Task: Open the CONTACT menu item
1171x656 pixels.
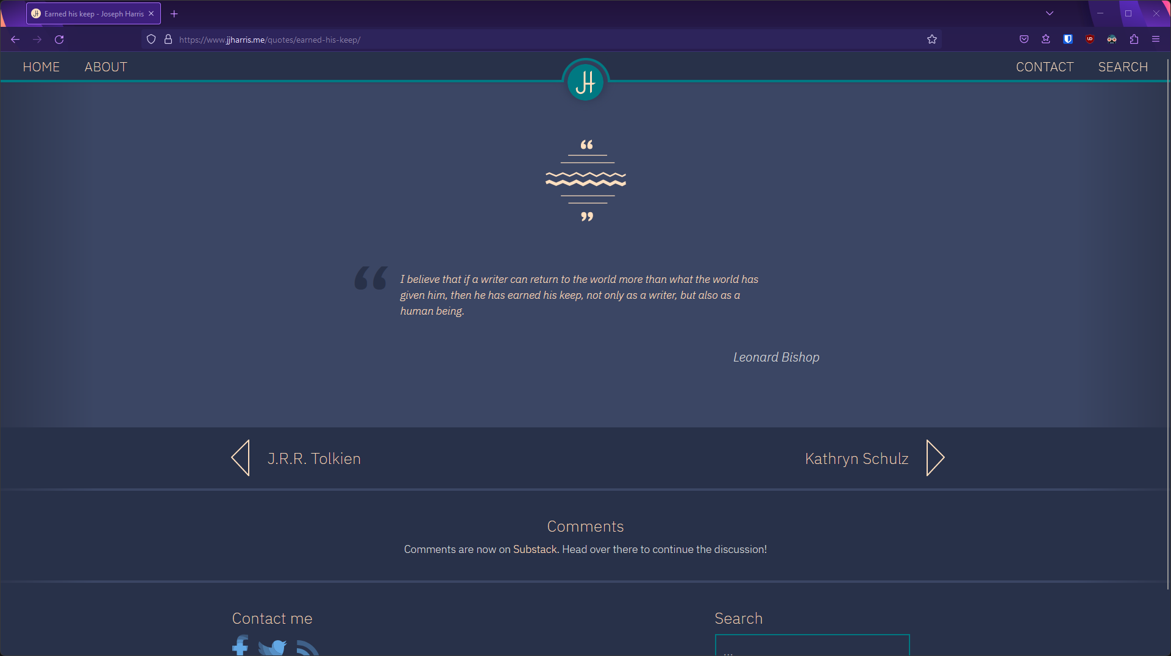Action: tap(1044, 67)
